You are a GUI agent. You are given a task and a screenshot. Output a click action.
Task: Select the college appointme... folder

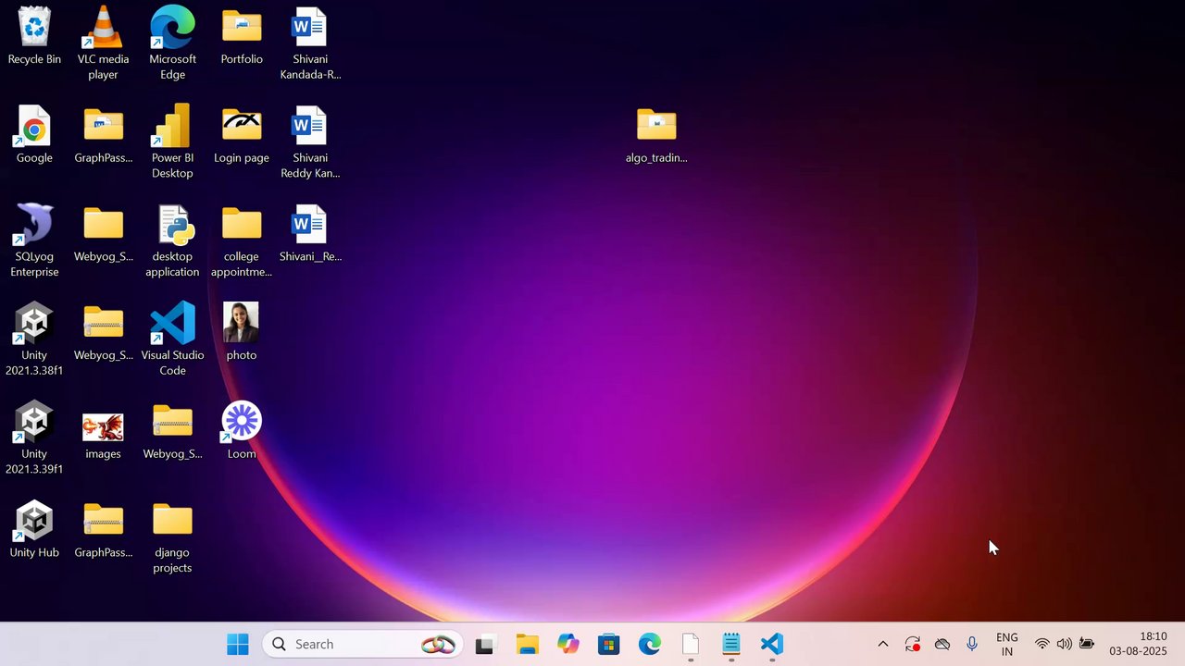pos(242,240)
